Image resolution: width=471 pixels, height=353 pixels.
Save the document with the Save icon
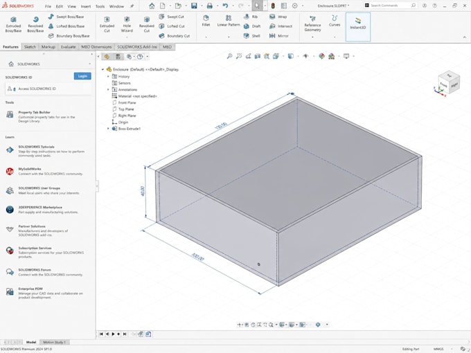pos(194,6)
